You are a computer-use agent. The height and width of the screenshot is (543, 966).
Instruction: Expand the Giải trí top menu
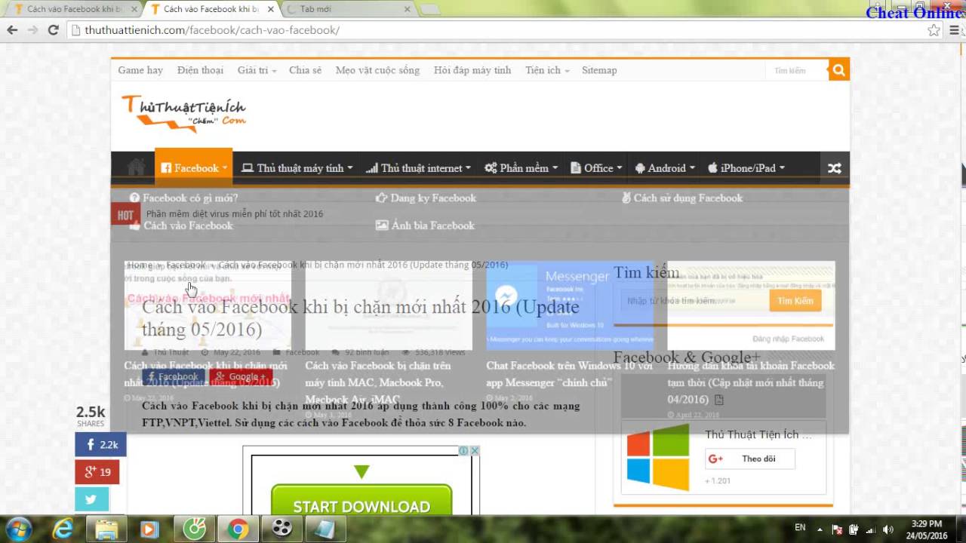pyautogui.click(x=257, y=70)
